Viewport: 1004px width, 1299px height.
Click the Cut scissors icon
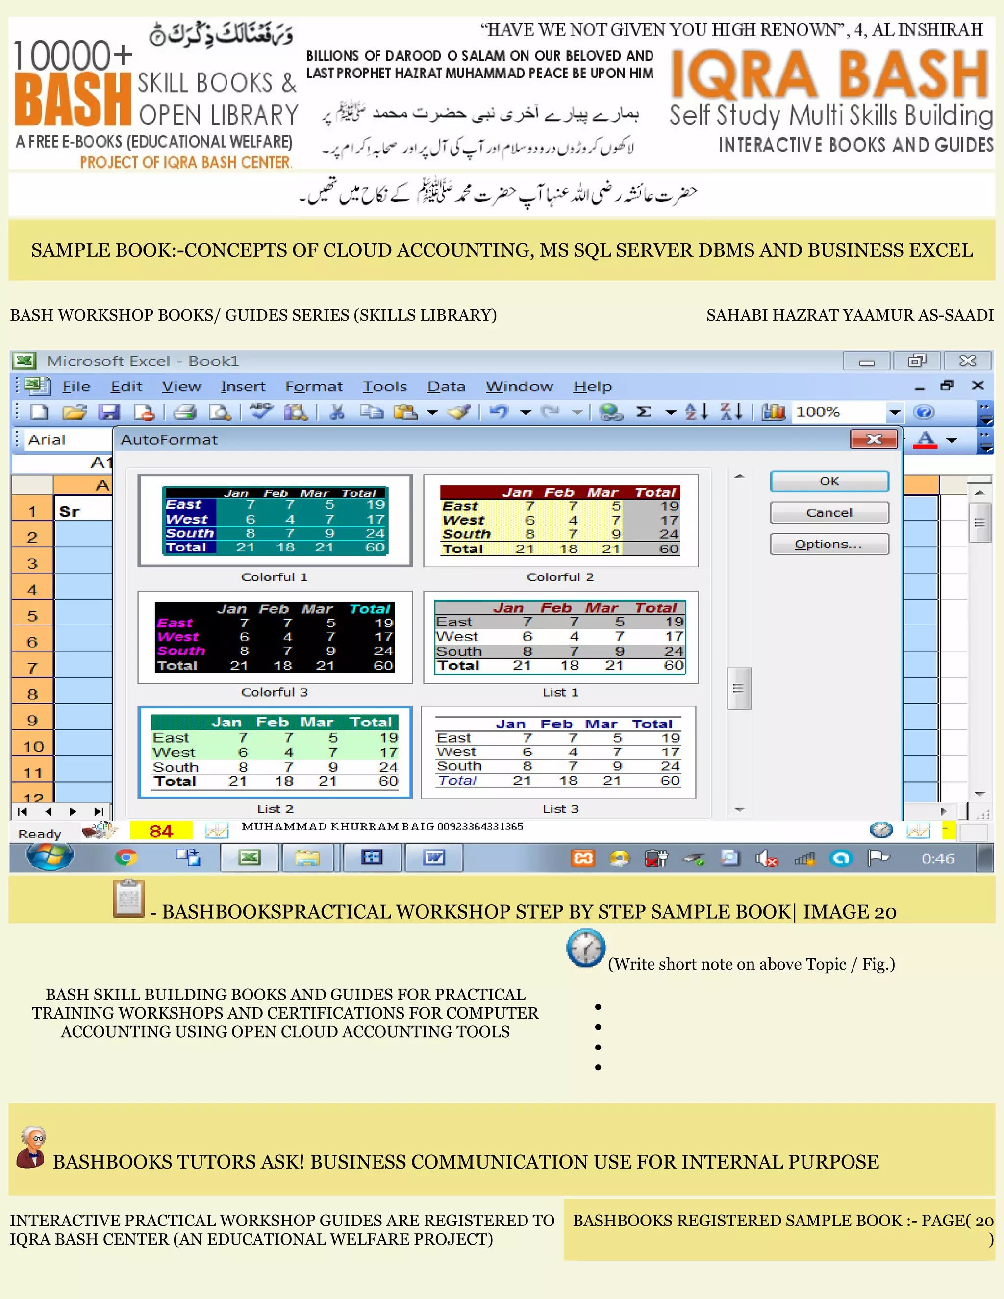coord(337,412)
